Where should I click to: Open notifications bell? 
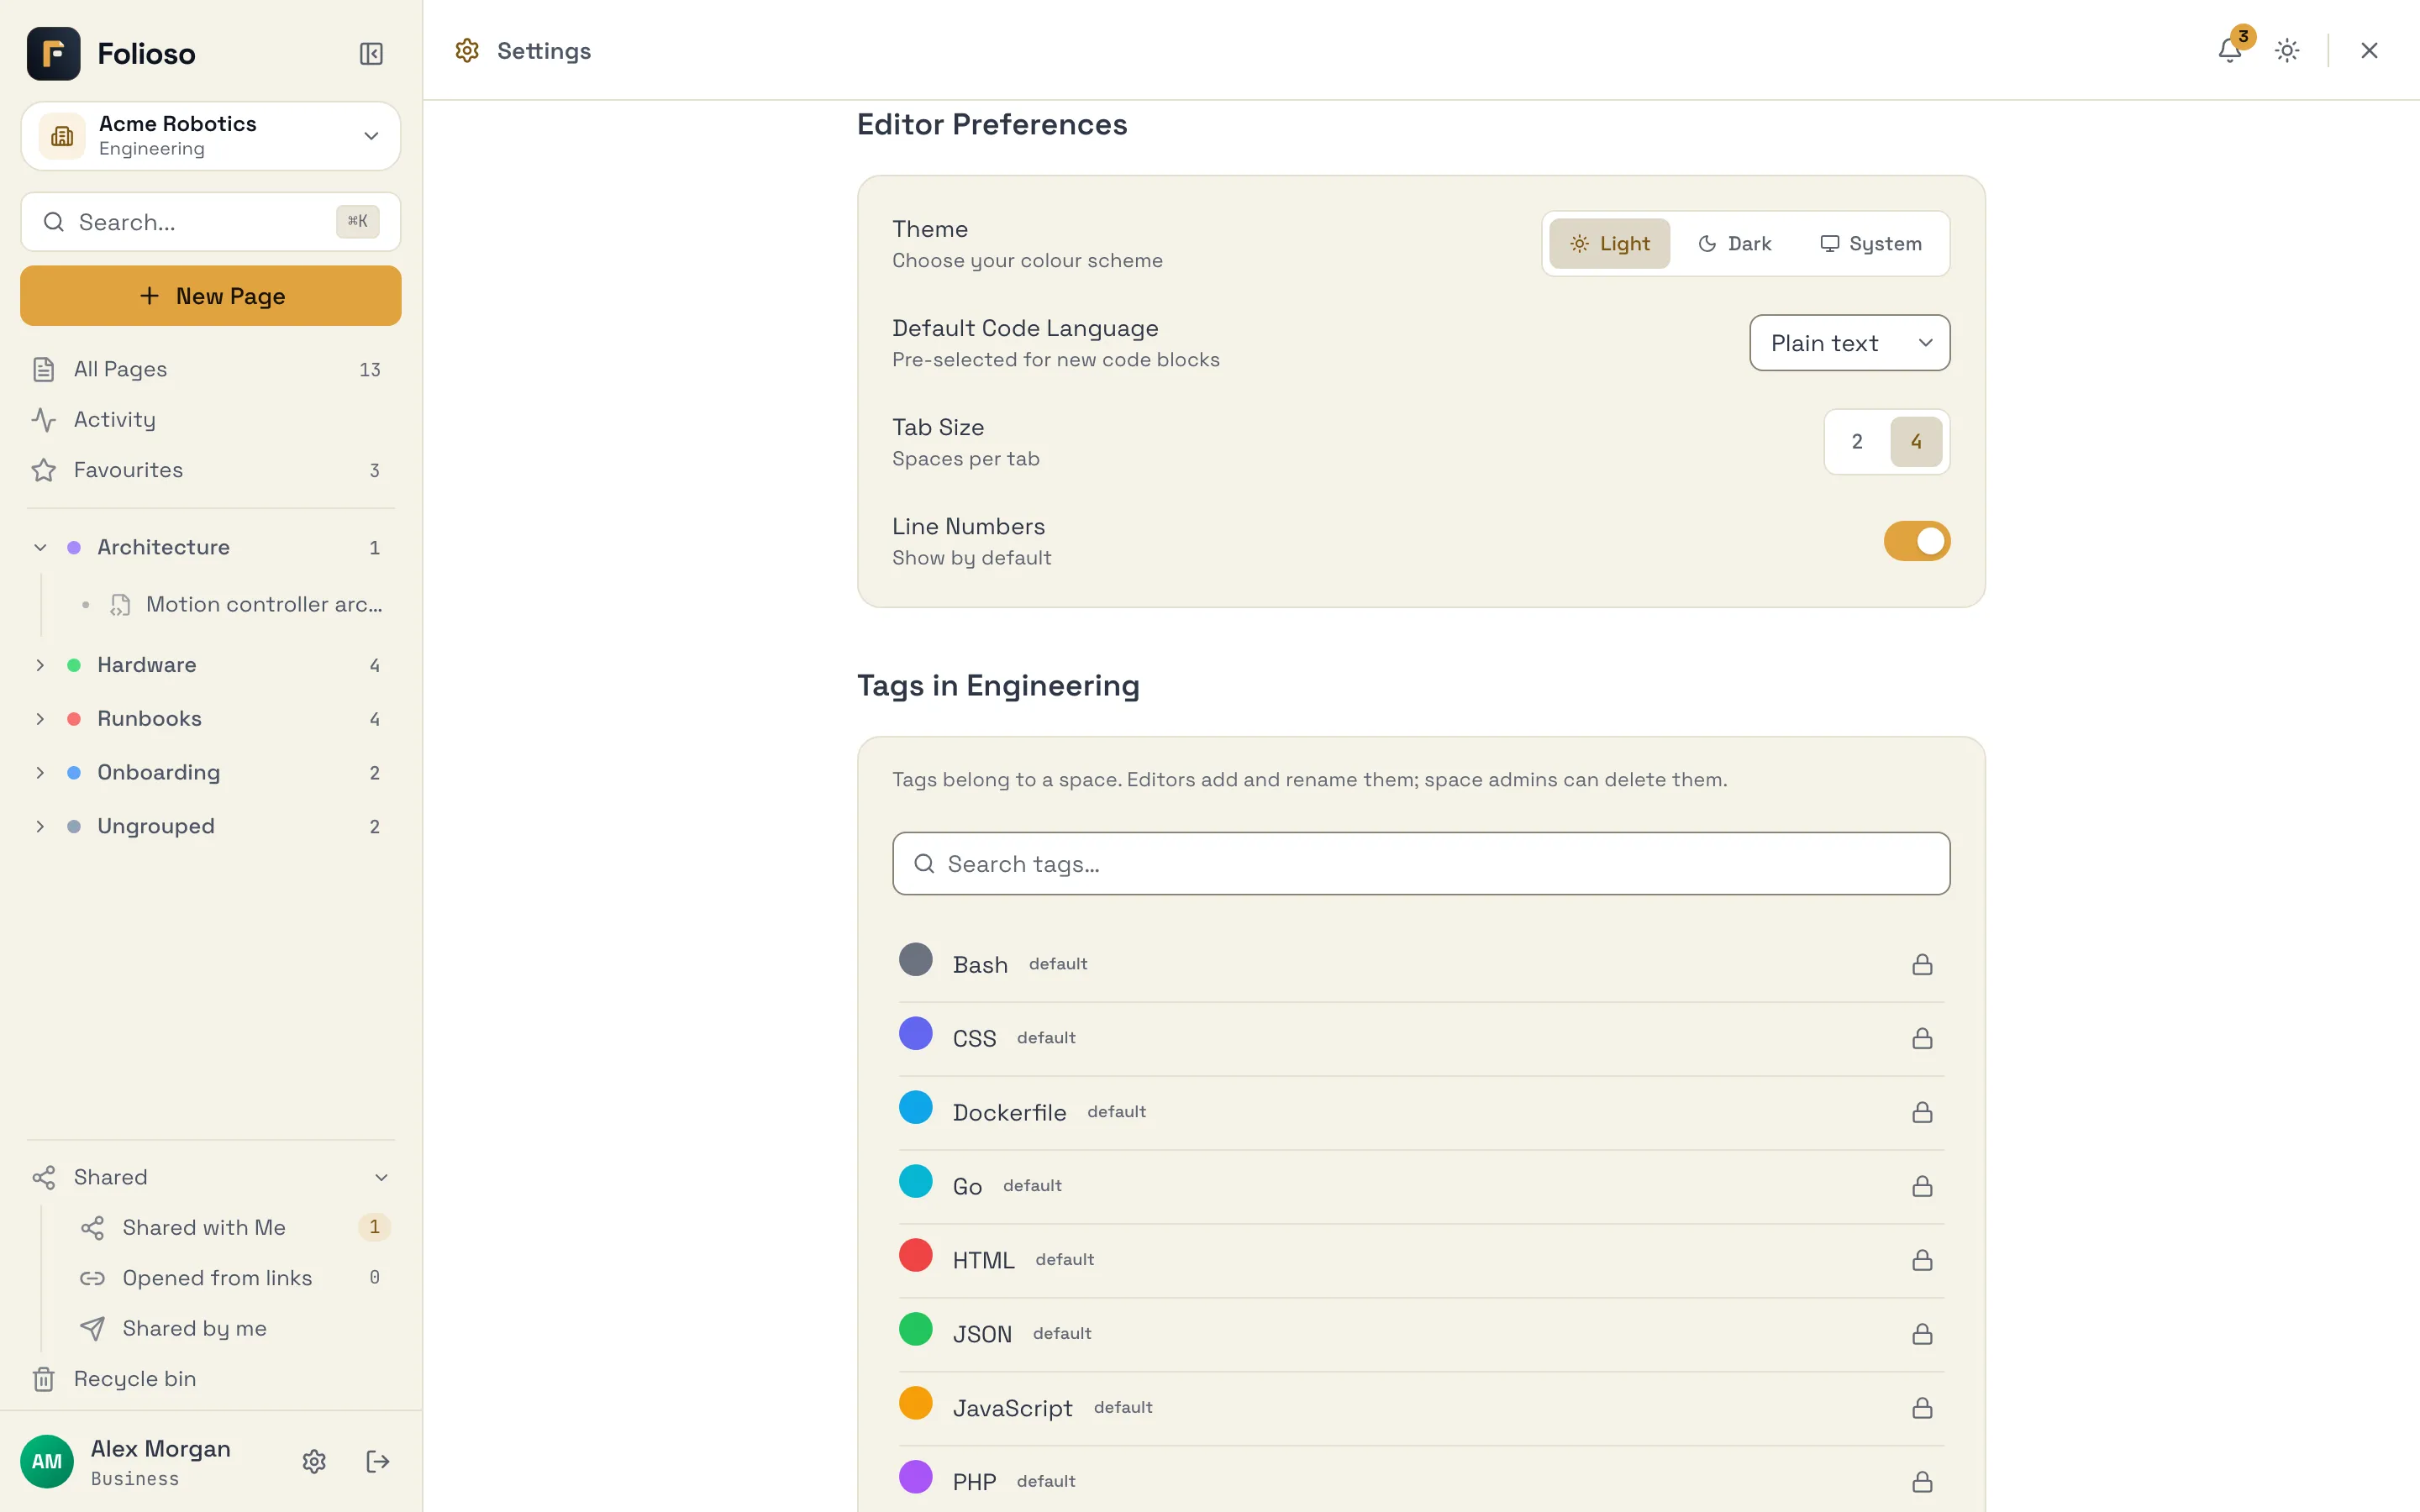tap(2229, 50)
